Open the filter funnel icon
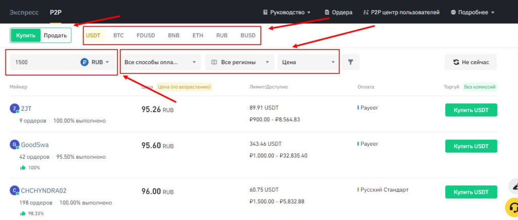This screenshot has width=518, height=220. [350, 62]
